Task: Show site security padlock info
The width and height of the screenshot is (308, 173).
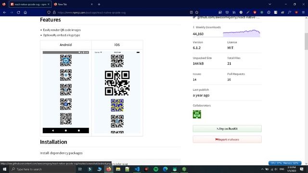Action: tap(54, 12)
